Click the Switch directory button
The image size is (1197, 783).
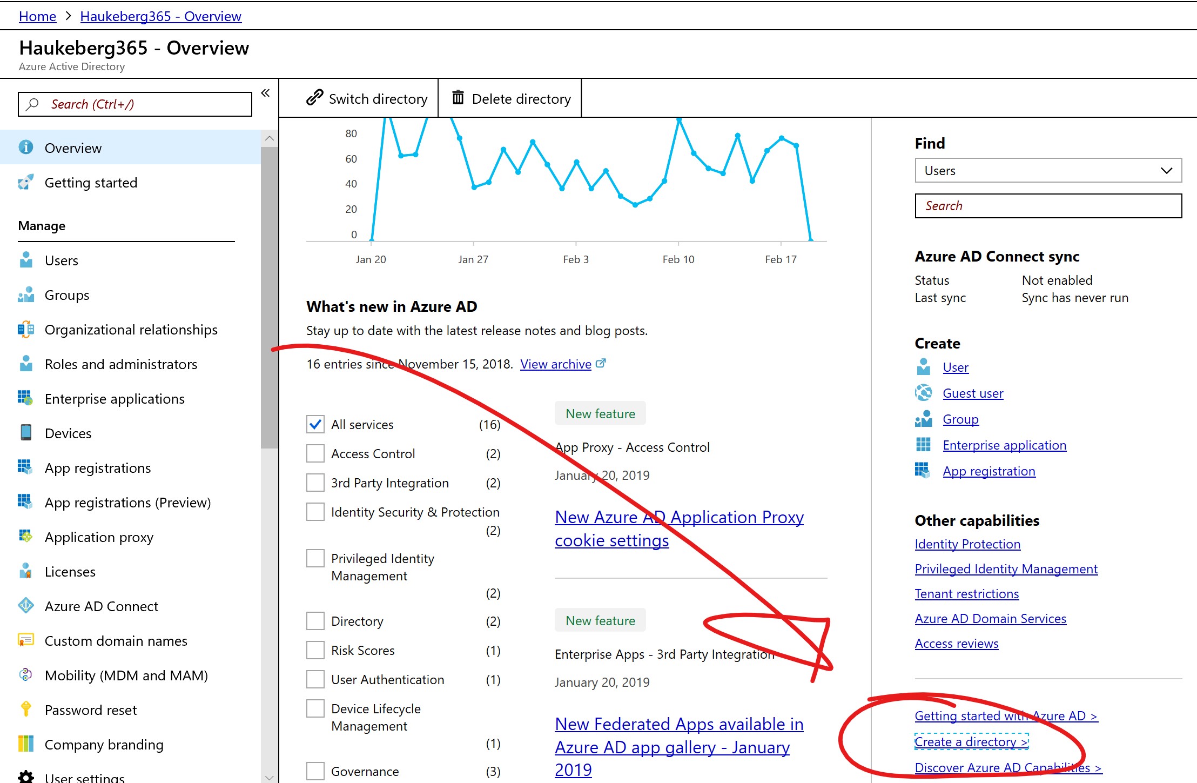(367, 99)
